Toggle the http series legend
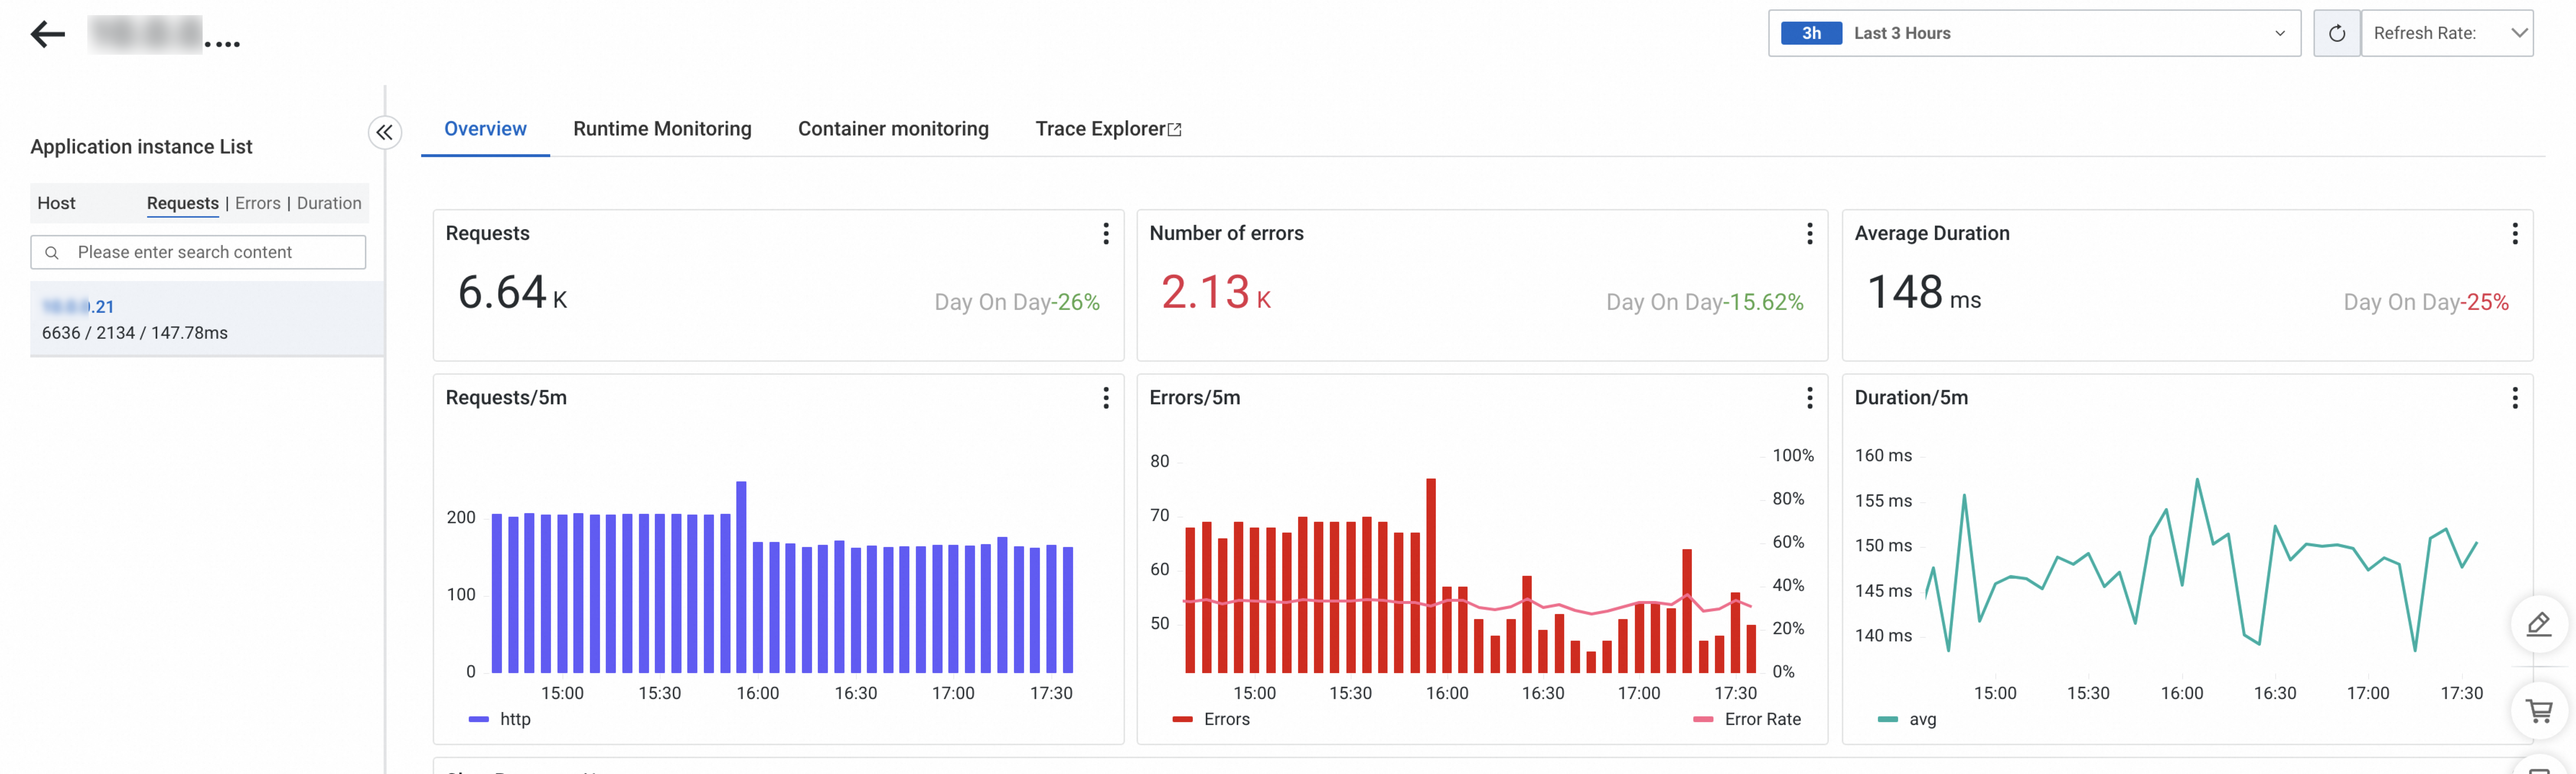The height and width of the screenshot is (774, 2576). point(500,719)
